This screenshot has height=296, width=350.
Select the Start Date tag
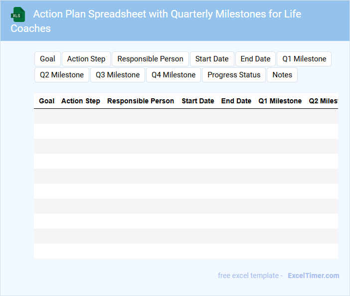212,59
